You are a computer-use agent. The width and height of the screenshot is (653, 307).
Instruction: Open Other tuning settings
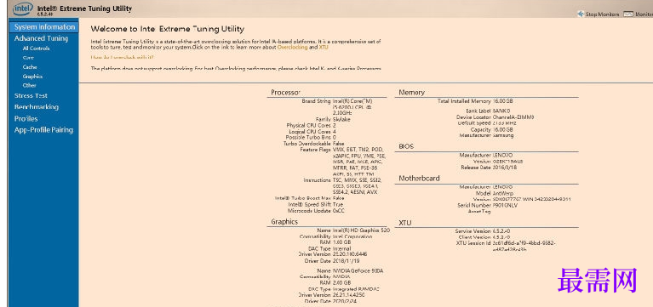point(29,86)
